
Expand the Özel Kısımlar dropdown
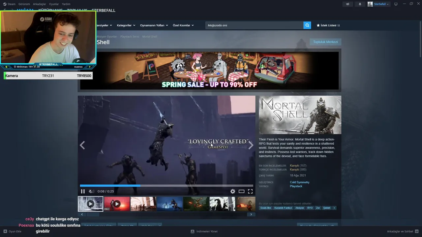[x=183, y=25]
